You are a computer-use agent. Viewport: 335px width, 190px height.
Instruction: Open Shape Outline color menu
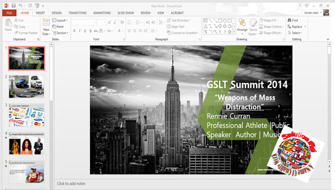click(271, 27)
